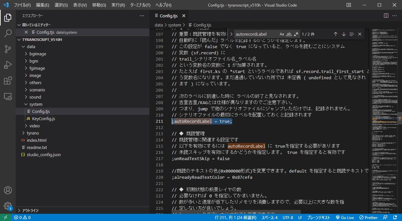Toggle Match Case in find widget
The image size is (402, 221).
(x=282, y=34)
